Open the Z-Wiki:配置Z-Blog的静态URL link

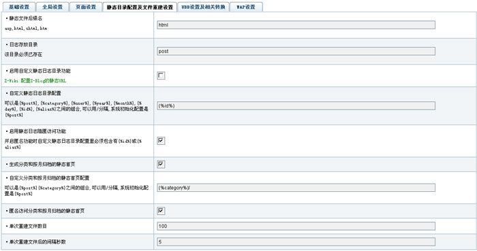(35, 81)
